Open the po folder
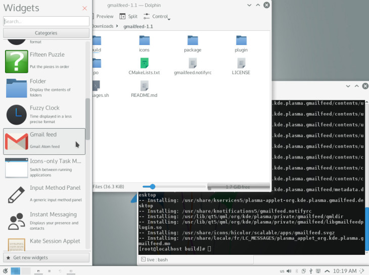Screen dimensions: 369x275 click(96, 67)
